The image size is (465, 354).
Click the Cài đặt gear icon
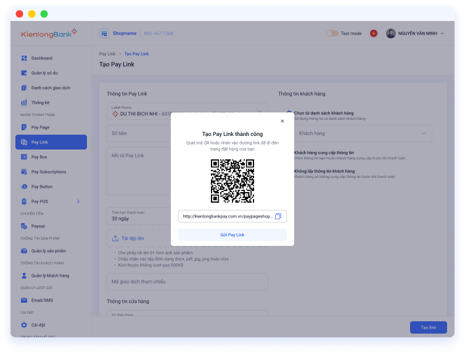[24, 325]
